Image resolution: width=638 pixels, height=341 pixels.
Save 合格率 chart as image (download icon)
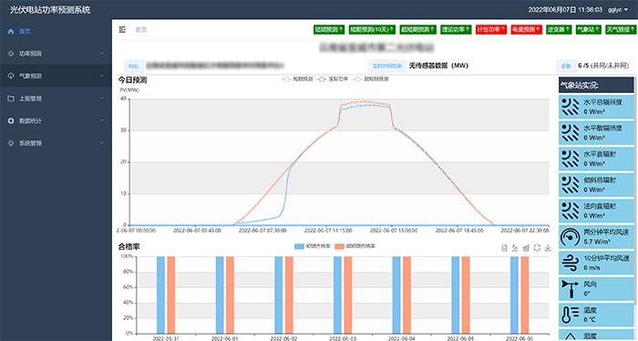tap(548, 248)
